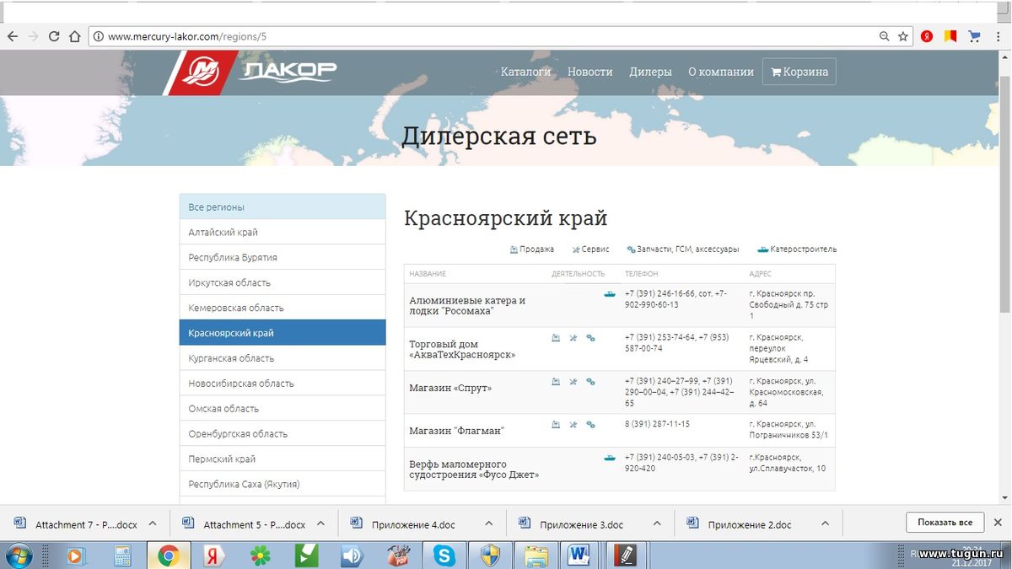Expand options for Приложение 2.doc download

(x=825, y=523)
